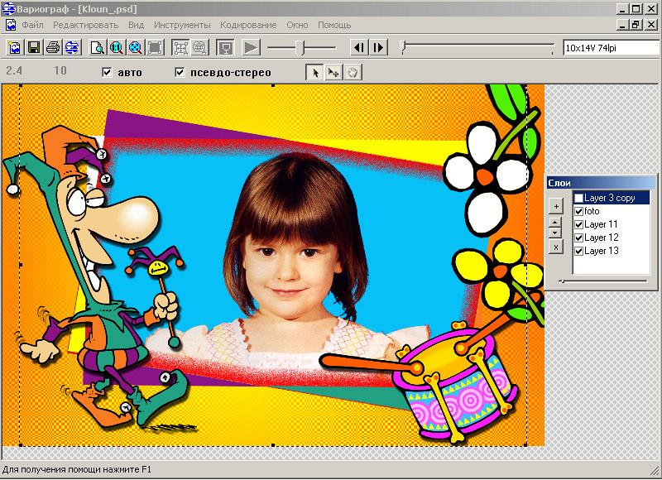
Task: Open the Окно menu
Action: [x=297, y=25]
